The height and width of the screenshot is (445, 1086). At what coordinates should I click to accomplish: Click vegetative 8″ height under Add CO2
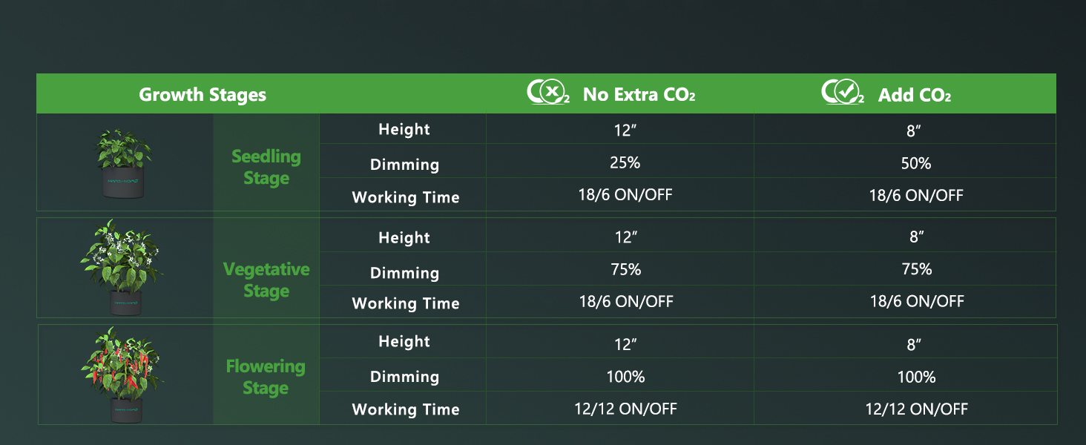click(916, 237)
